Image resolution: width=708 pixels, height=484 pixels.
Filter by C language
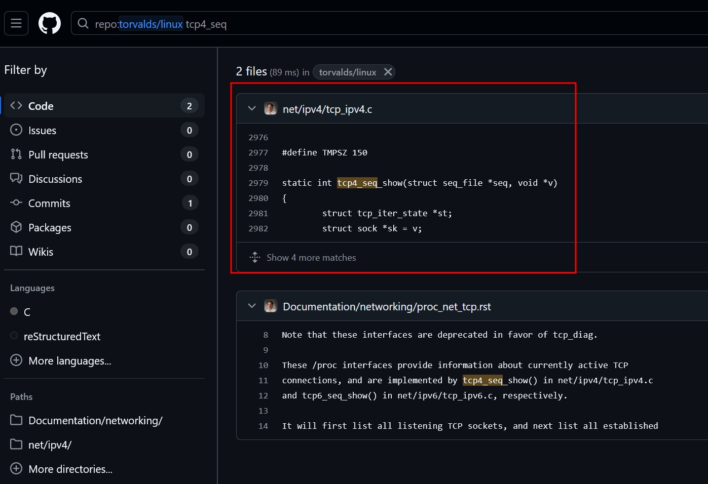tap(27, 312)
